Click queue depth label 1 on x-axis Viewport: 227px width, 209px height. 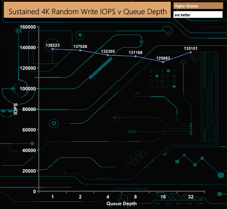[52, 197]
